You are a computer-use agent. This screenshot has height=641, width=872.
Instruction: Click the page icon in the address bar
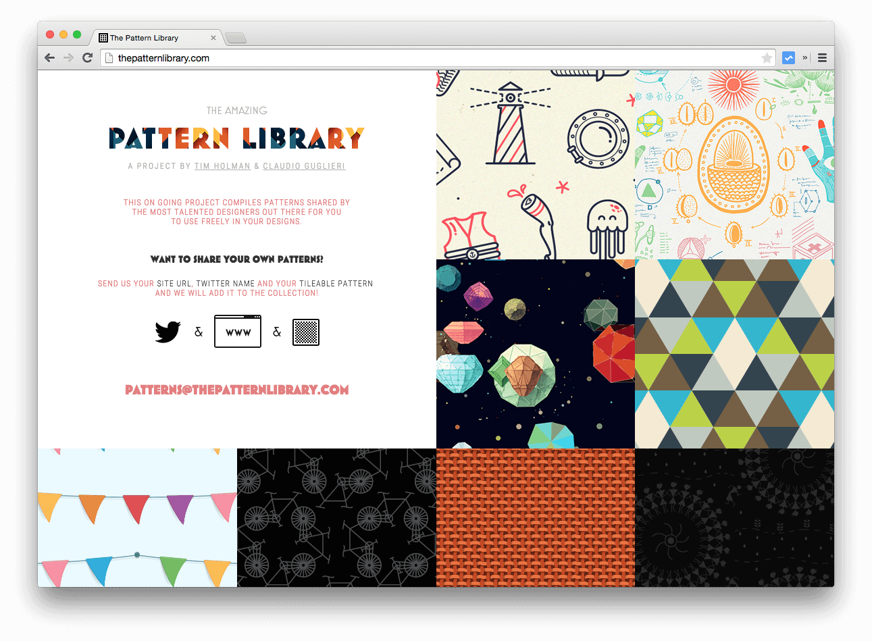109,57
